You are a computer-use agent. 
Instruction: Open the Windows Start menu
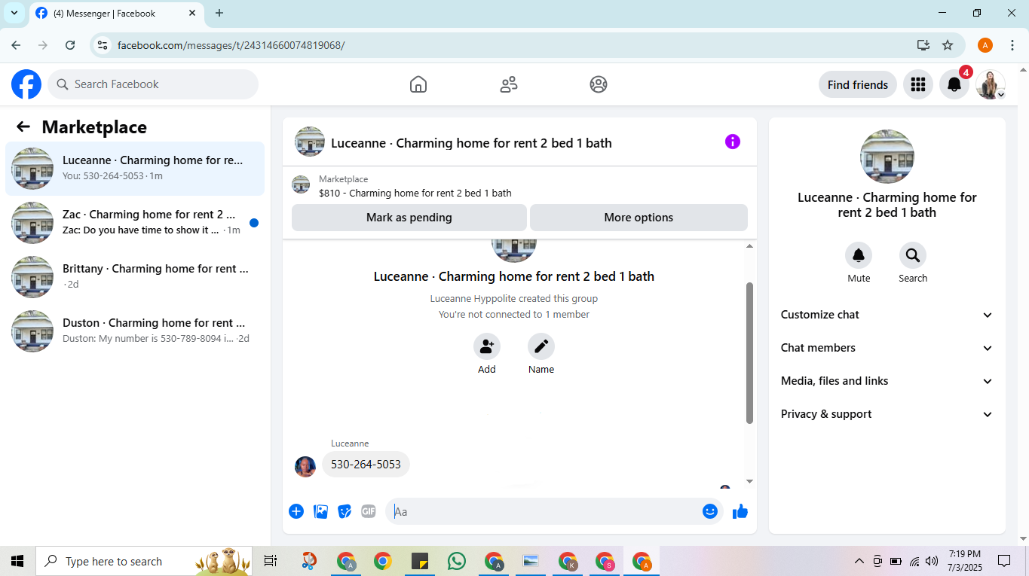click(17, 561)
